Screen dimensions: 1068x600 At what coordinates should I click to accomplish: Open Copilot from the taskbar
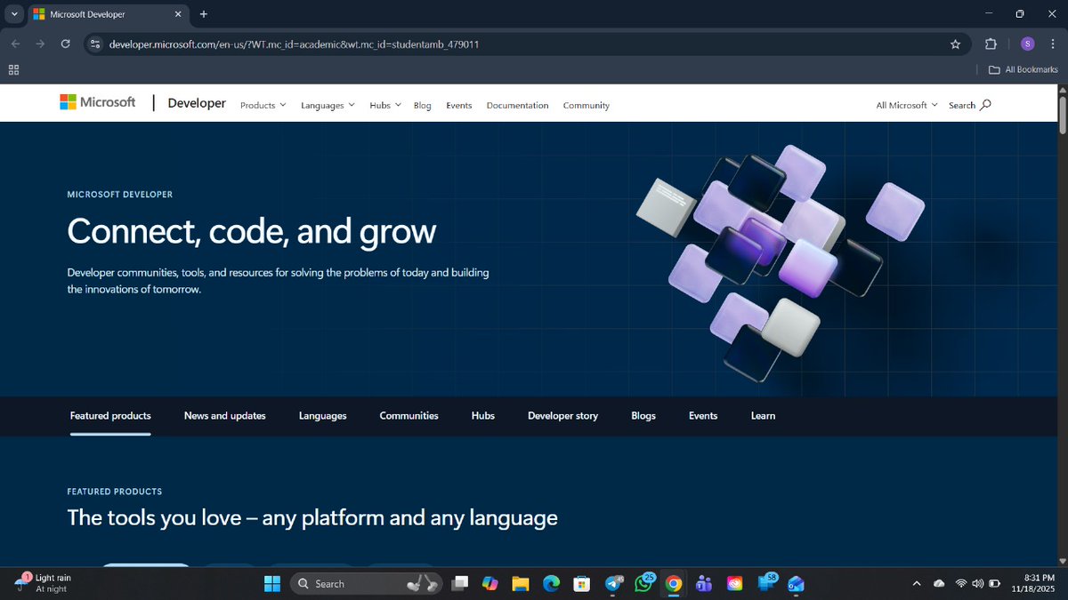point(489,583)
